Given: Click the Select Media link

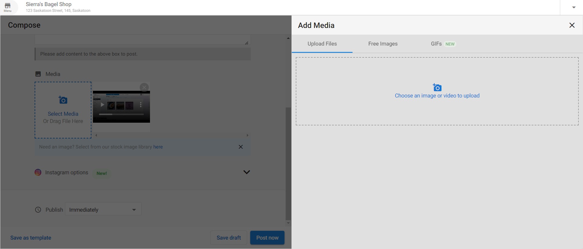Looking at the screenshot, I should (x=63, y=114).
